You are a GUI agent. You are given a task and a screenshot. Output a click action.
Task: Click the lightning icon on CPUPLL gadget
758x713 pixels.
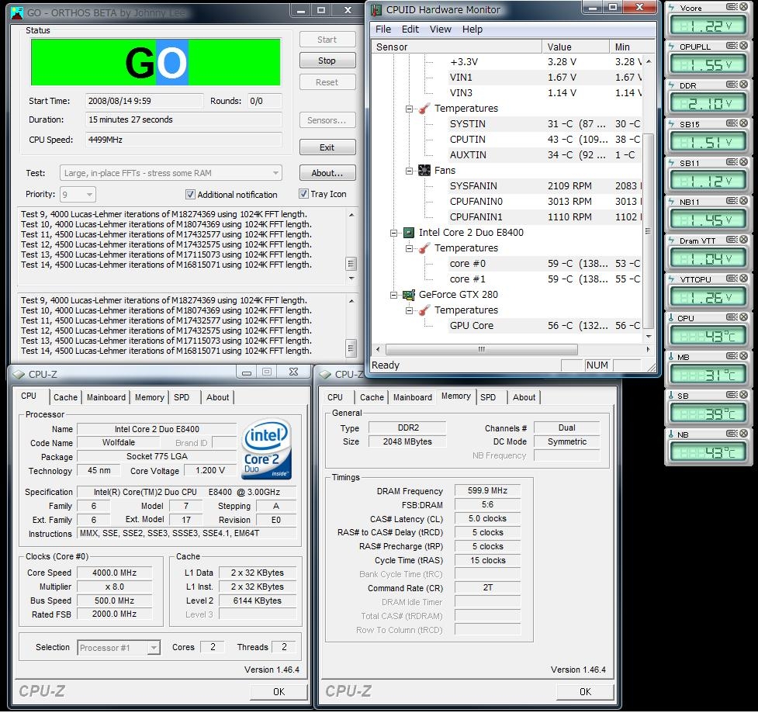(672, 47)
